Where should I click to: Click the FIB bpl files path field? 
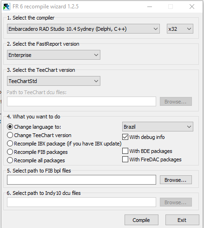tap(81, 180)
